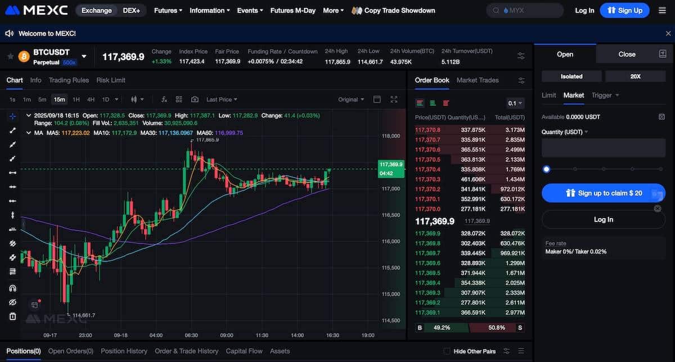Expand the 0.1 price grouping dropdown
Screen dimensions: 675x362
coord(515,103)
